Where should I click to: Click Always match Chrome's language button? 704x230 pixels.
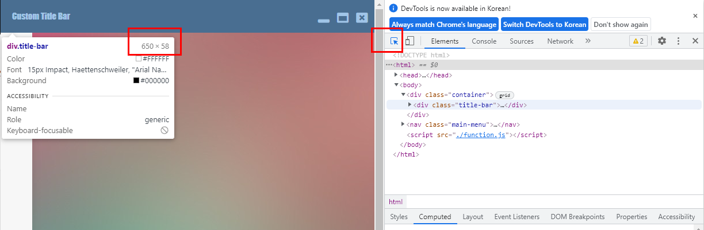tap(444, 25)
